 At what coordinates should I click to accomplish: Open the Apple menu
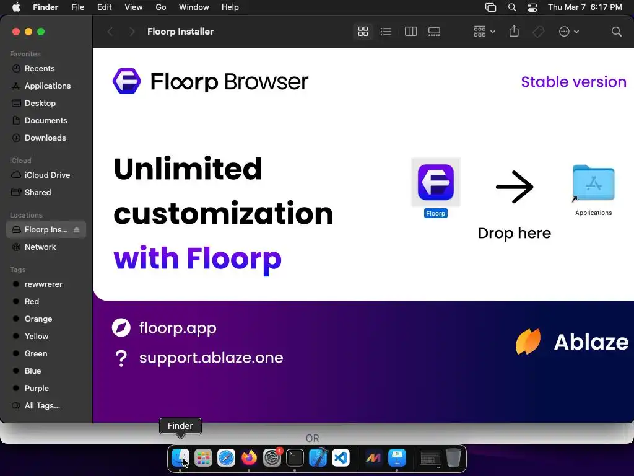coord(16,7)
